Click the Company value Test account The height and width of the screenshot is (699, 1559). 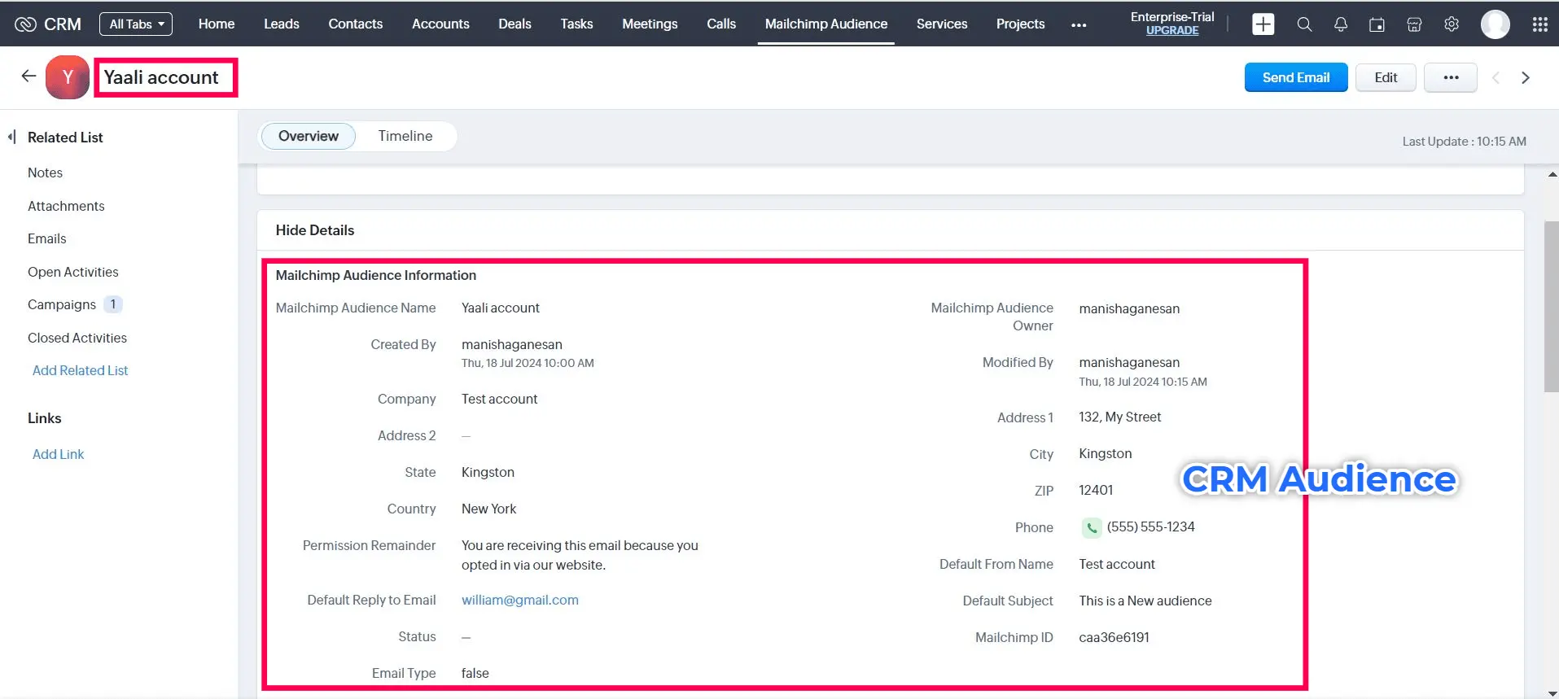pos(500,399)
